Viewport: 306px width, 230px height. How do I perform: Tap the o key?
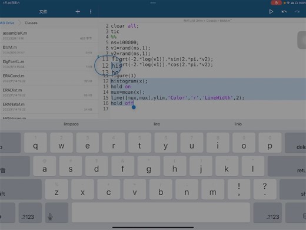(x=244, y=143)
